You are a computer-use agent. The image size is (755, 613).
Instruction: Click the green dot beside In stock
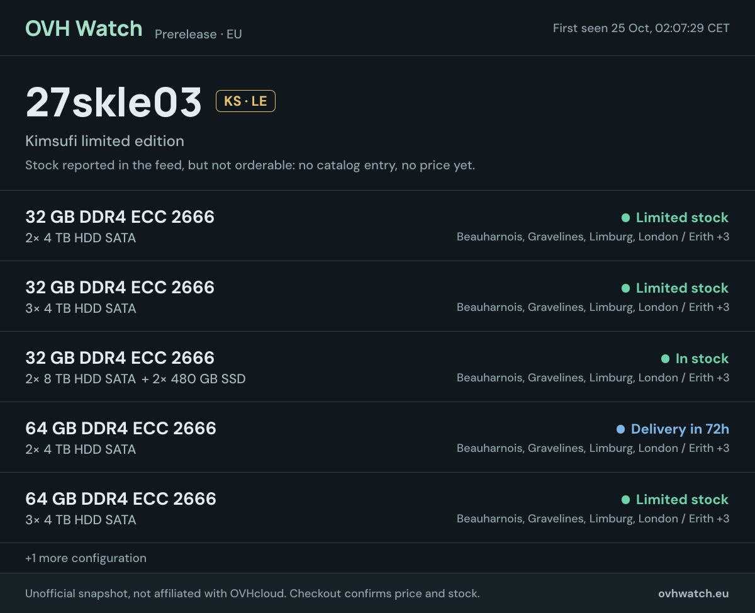(665, 359)
